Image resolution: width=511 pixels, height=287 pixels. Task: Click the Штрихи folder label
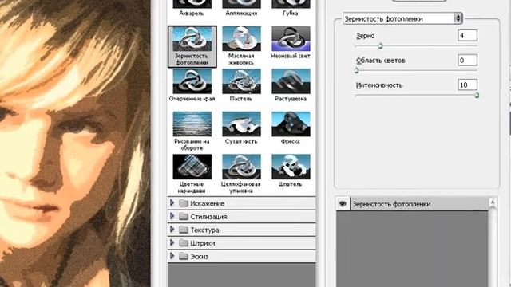click(202, 243)
